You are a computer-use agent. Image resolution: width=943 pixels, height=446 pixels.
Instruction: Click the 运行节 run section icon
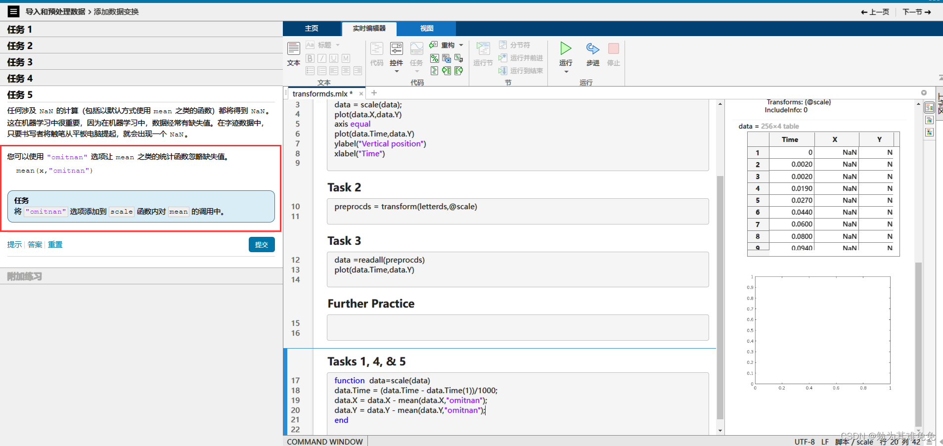[483, 54]
